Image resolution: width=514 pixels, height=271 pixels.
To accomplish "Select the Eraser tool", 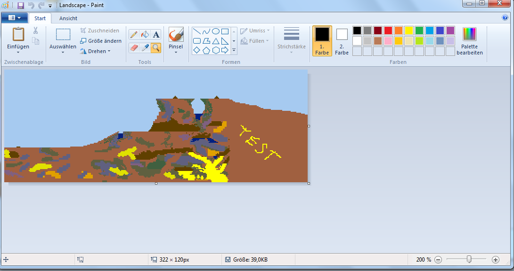I will [x=134, y=47].
